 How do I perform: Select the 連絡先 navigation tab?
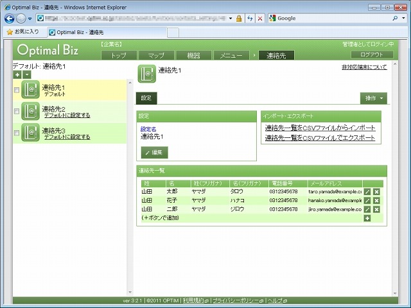(276, 55)
